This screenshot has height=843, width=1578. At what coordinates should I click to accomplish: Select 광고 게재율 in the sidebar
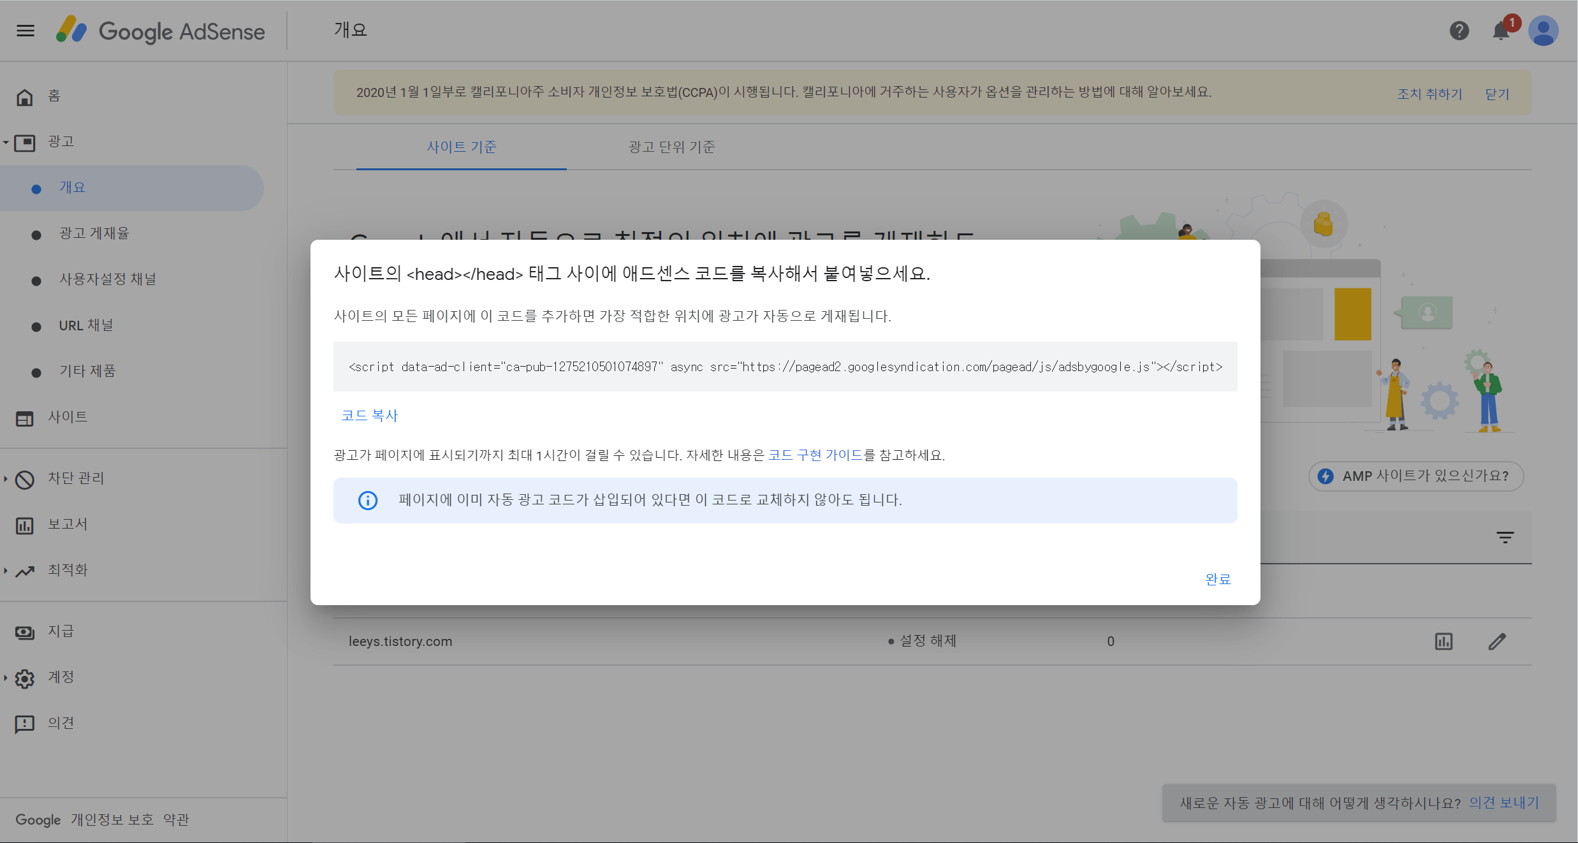(x=94, y=233)
